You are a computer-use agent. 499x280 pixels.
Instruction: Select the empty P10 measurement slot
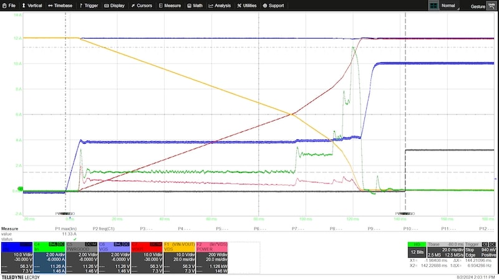point(410,228)
